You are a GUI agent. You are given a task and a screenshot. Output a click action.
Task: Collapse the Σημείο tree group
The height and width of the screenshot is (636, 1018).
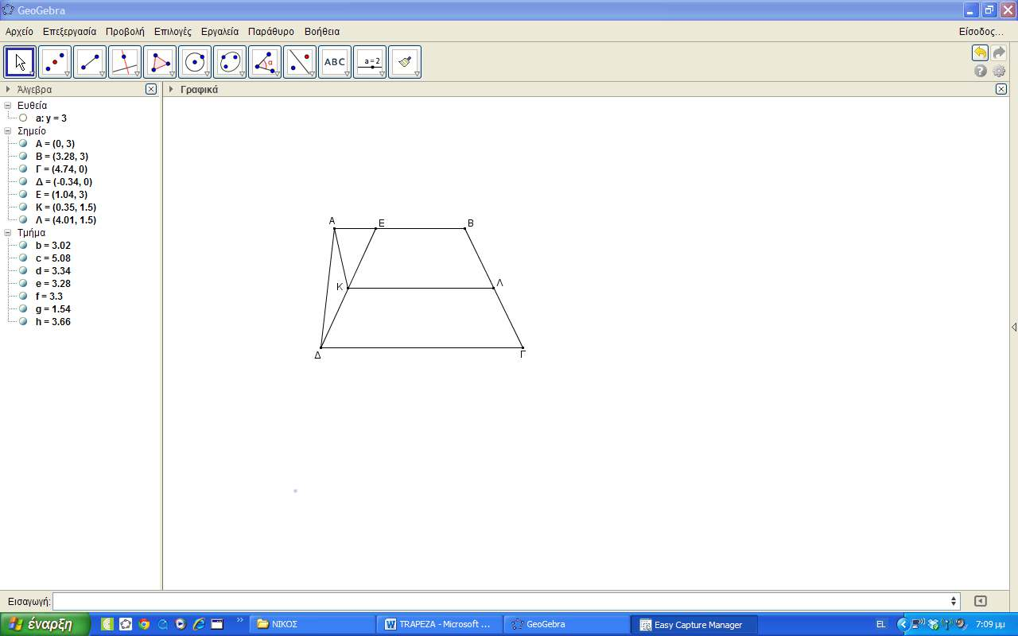coord(8,130)
